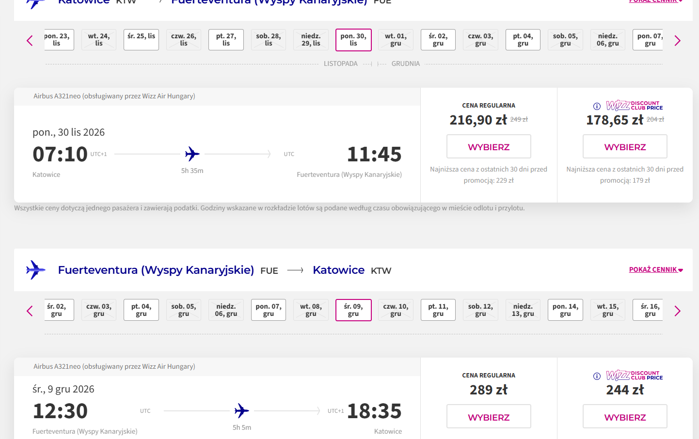Choose Discount Club price 178,65 zł with WYBIERZ
This screenshot has height=439, width=699.
tap(625, 146)
